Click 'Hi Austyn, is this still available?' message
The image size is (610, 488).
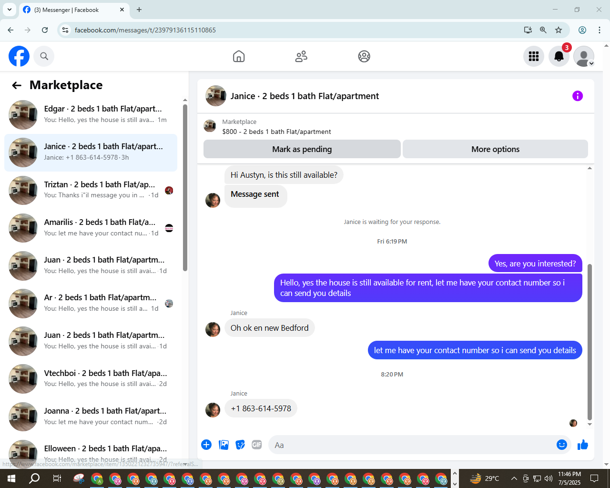pyautogui.click(x=284, y=175)
